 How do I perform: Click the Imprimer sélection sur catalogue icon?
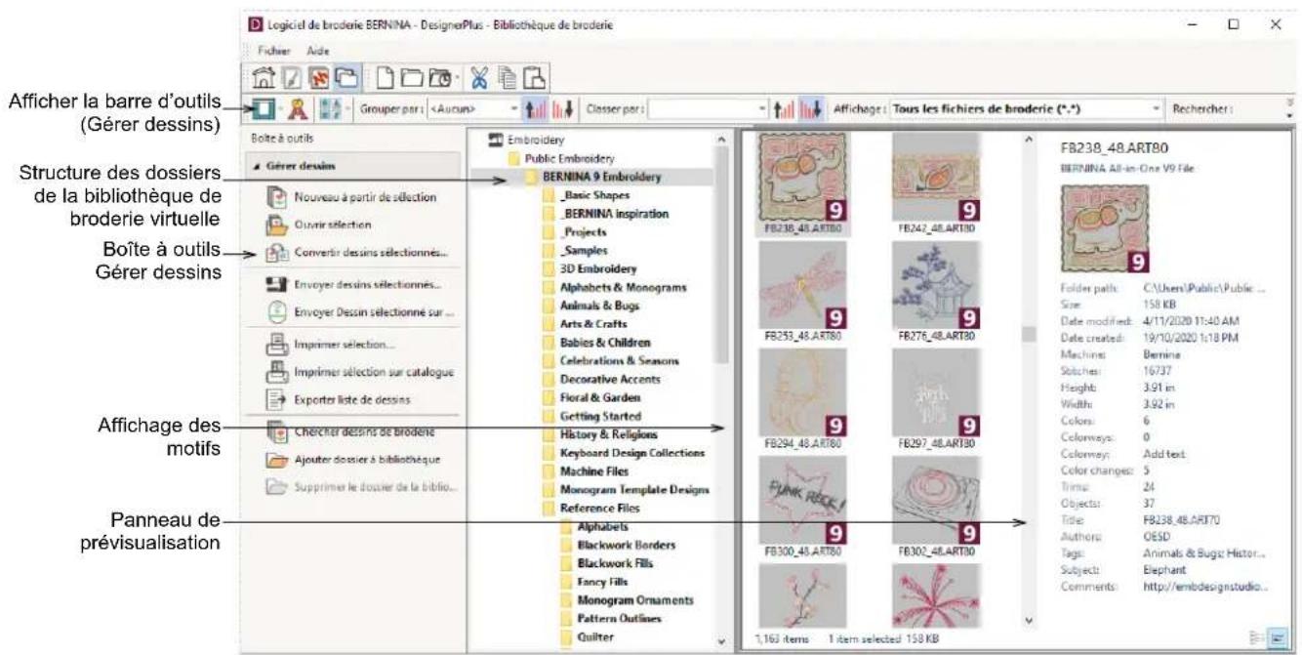click(x=275, y=372)
